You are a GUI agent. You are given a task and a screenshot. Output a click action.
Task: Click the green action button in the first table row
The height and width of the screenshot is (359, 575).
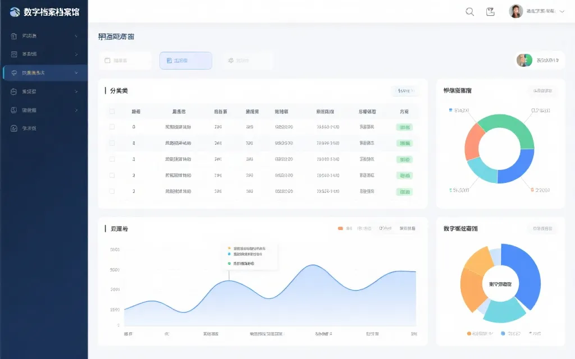[x=404, y=127]
